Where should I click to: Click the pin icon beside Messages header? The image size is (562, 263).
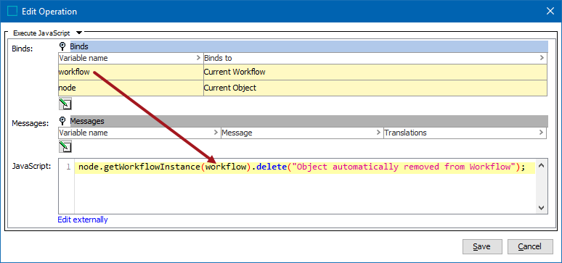click(62, 121)
